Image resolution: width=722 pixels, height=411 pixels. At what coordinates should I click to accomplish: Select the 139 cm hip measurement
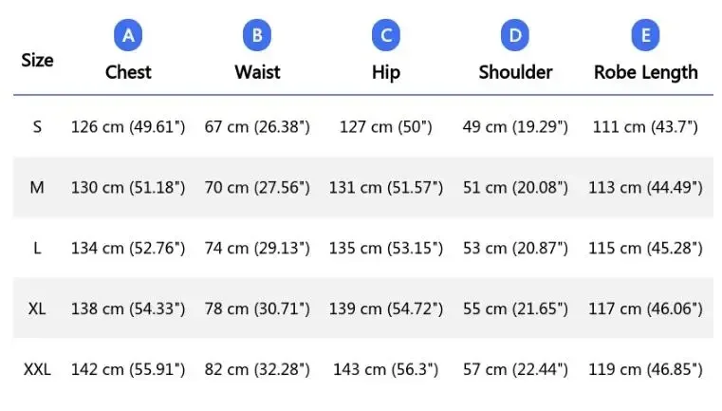386,308
